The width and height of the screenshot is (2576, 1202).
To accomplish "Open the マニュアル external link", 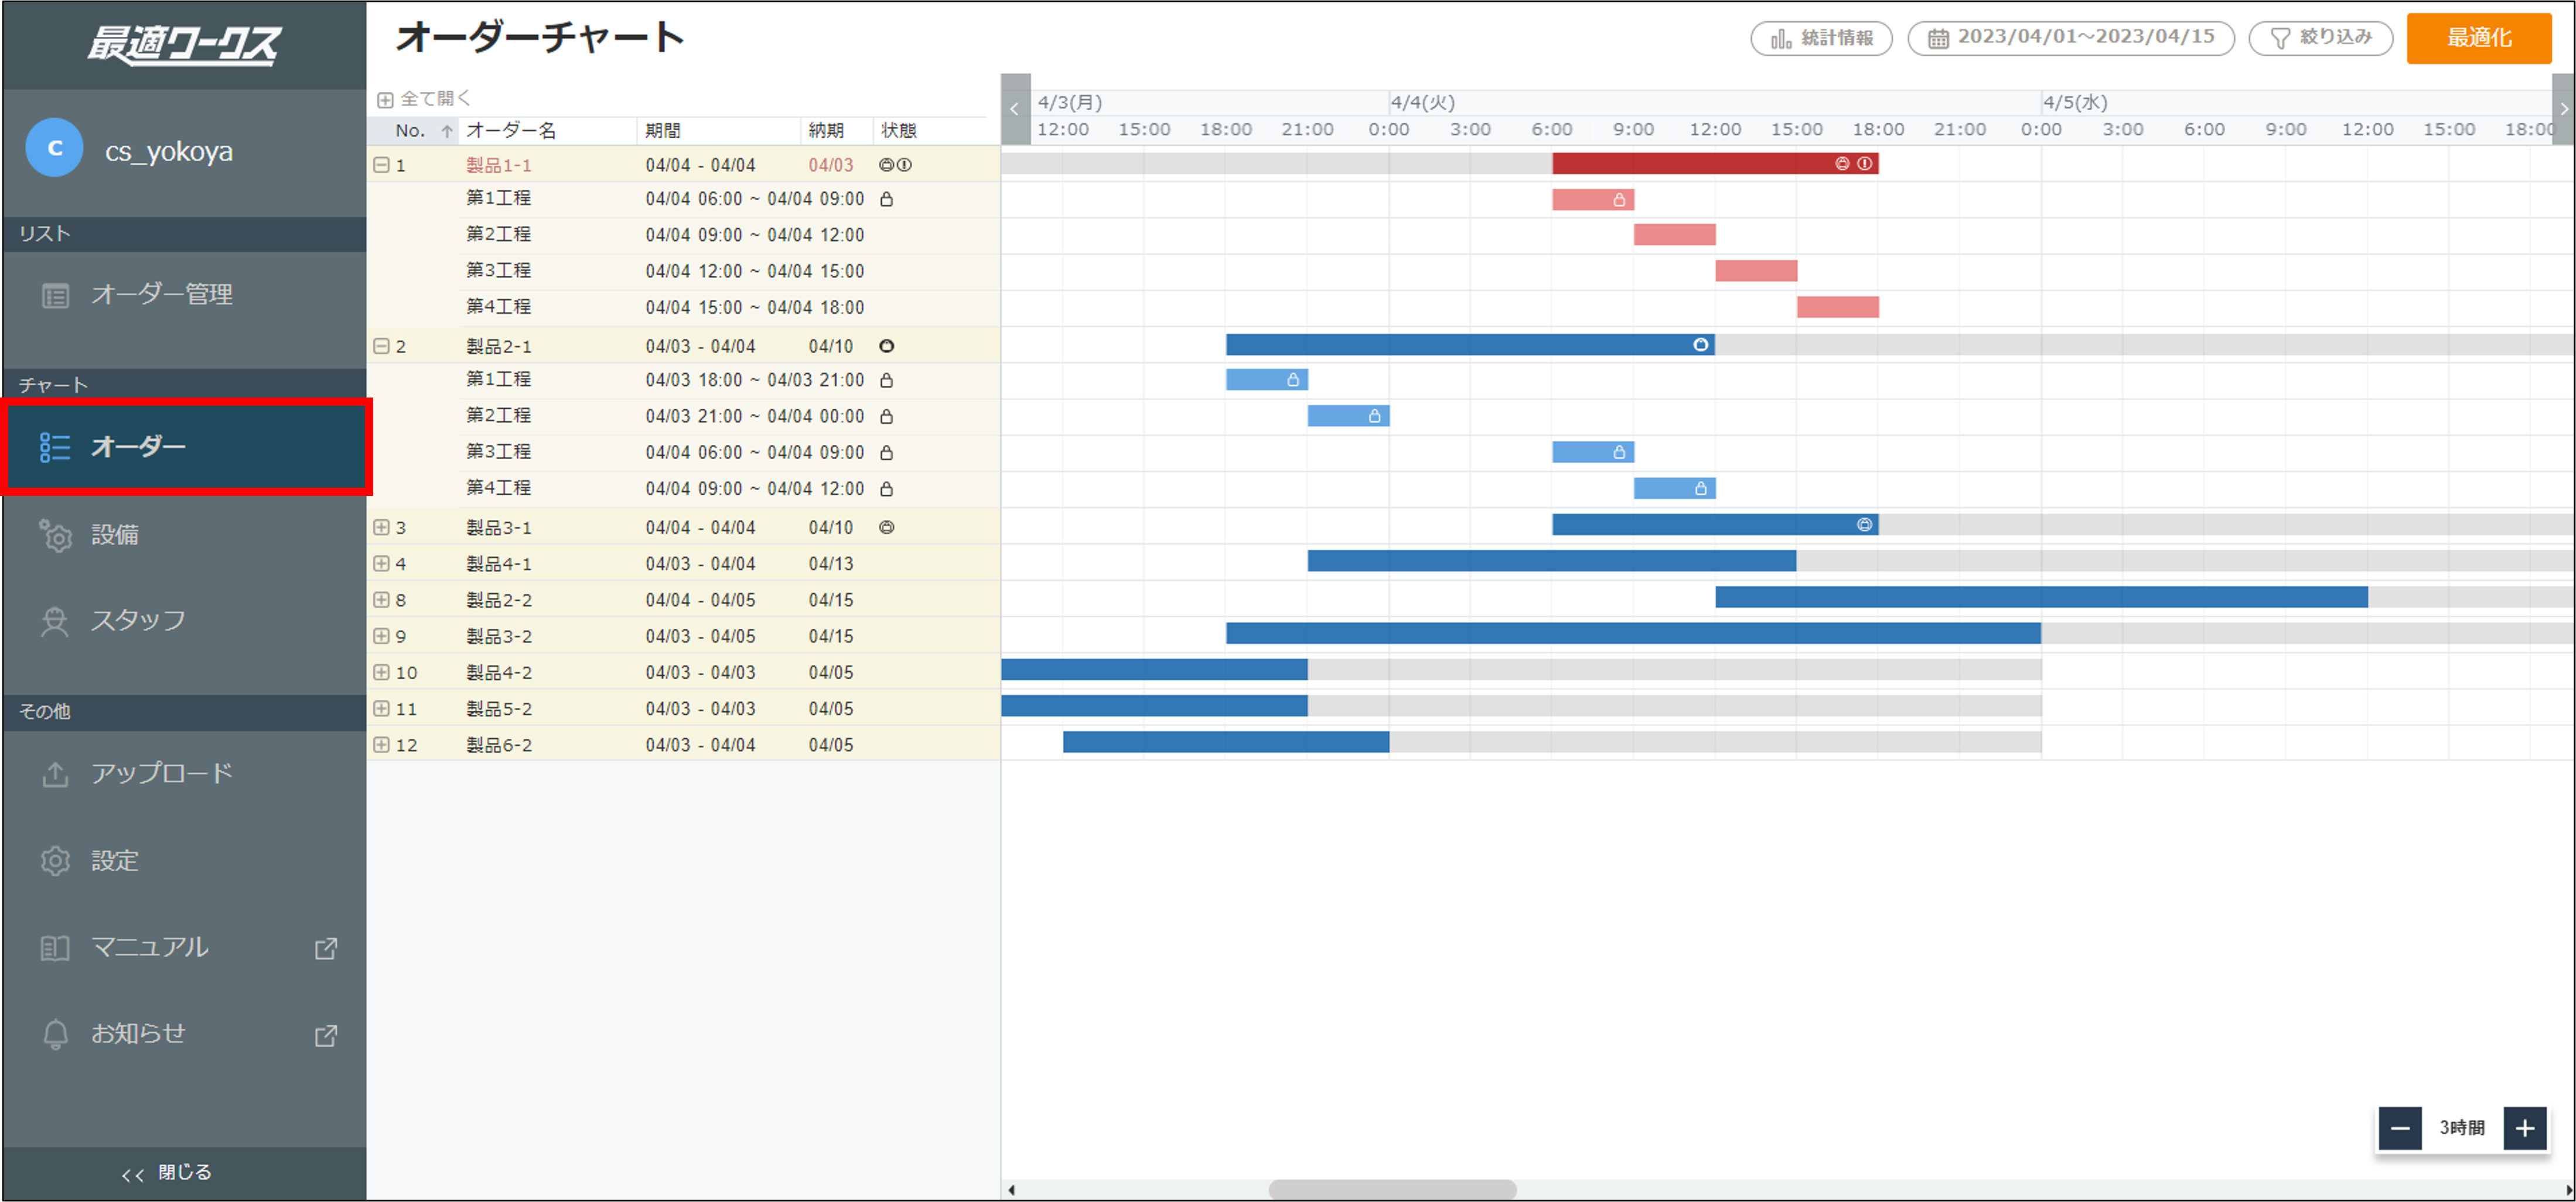I will pyautogui.click(x=185, y=947).
